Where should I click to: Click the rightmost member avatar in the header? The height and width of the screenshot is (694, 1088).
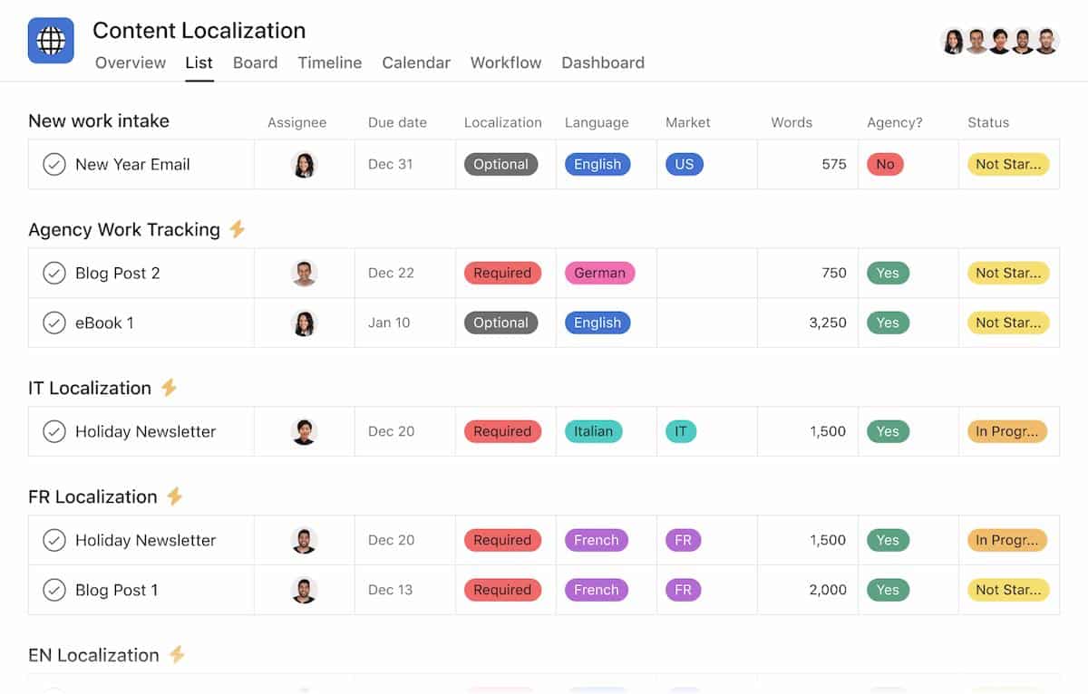1047,41
